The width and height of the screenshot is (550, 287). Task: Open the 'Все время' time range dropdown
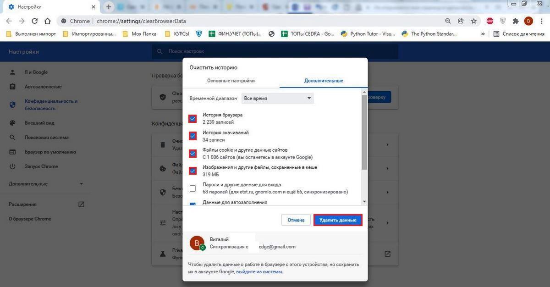278,98
